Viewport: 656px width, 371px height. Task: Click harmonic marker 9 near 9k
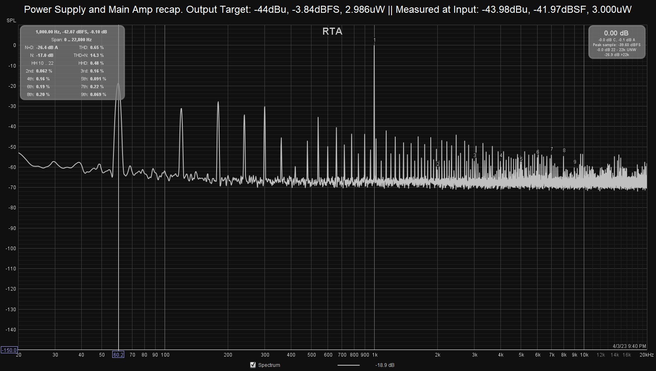[x=575, y=162]
